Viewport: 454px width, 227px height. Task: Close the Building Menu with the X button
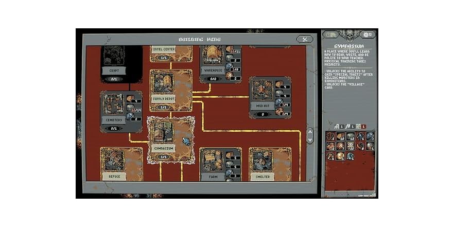pos(305,39)
